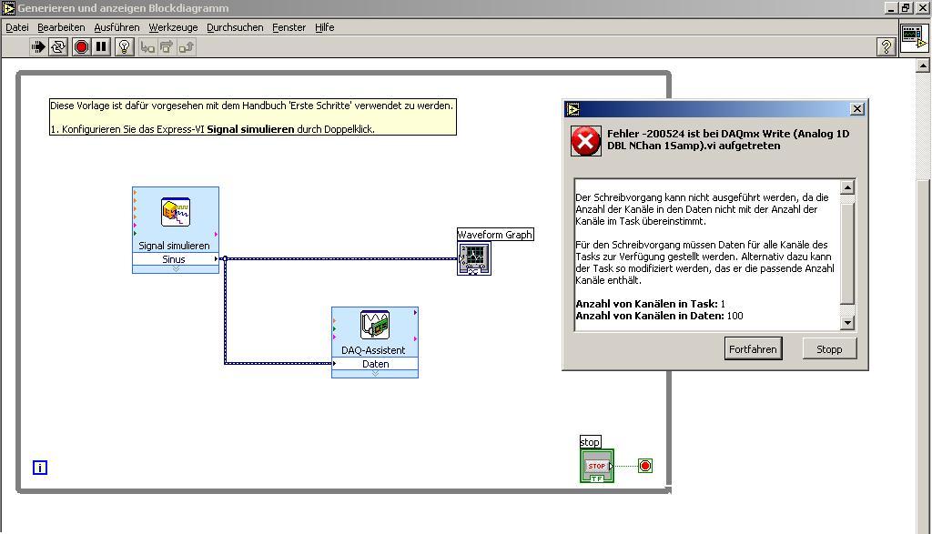Screen dimensions: 932x534
Task: Click the Step Into toolbar icon
Action: coord(147,47)
